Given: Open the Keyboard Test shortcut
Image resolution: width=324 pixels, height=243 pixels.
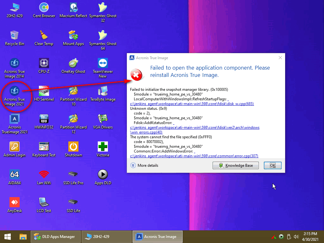Looking at the screenshot, I should tap(44, 150).
